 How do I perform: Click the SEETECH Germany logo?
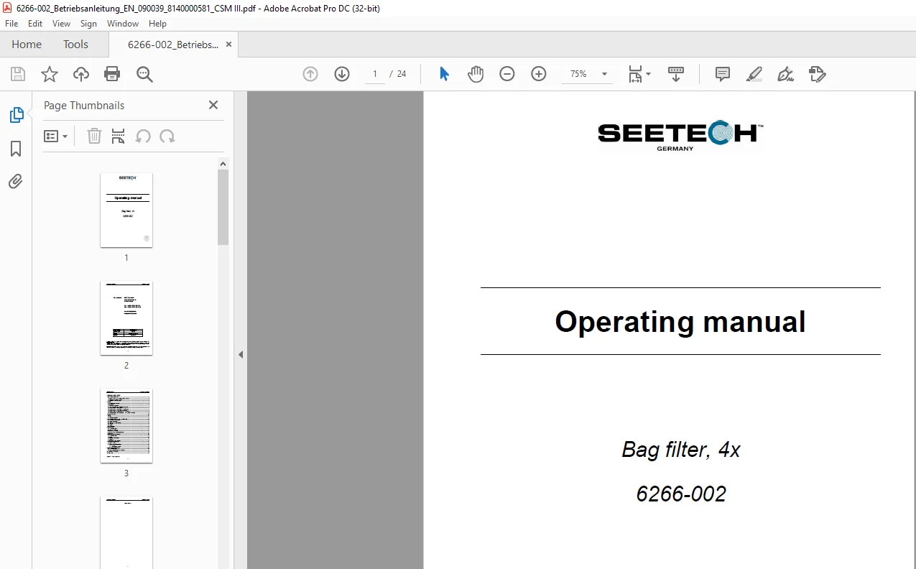(680, 135)
